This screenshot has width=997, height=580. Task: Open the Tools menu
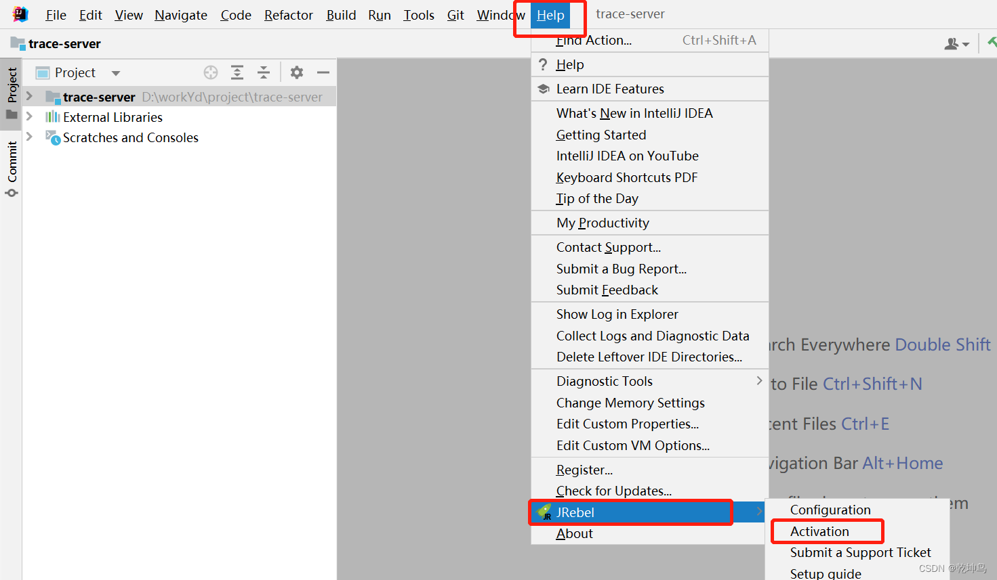tap(419, 15)
